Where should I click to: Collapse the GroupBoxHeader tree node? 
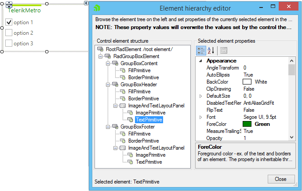pos(108,84)
